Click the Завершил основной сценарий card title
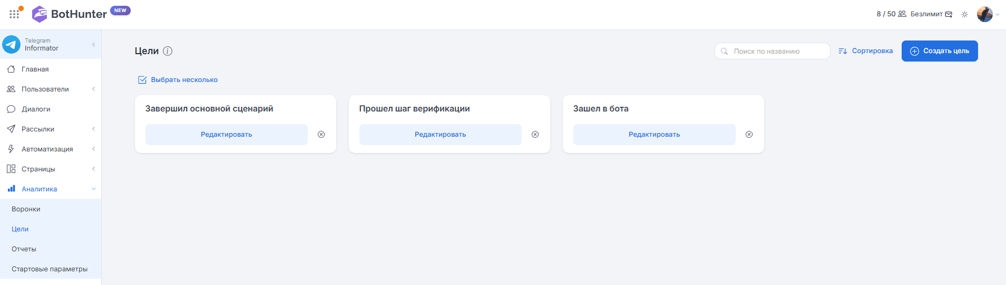1006x285 pixels. point(209,109)
